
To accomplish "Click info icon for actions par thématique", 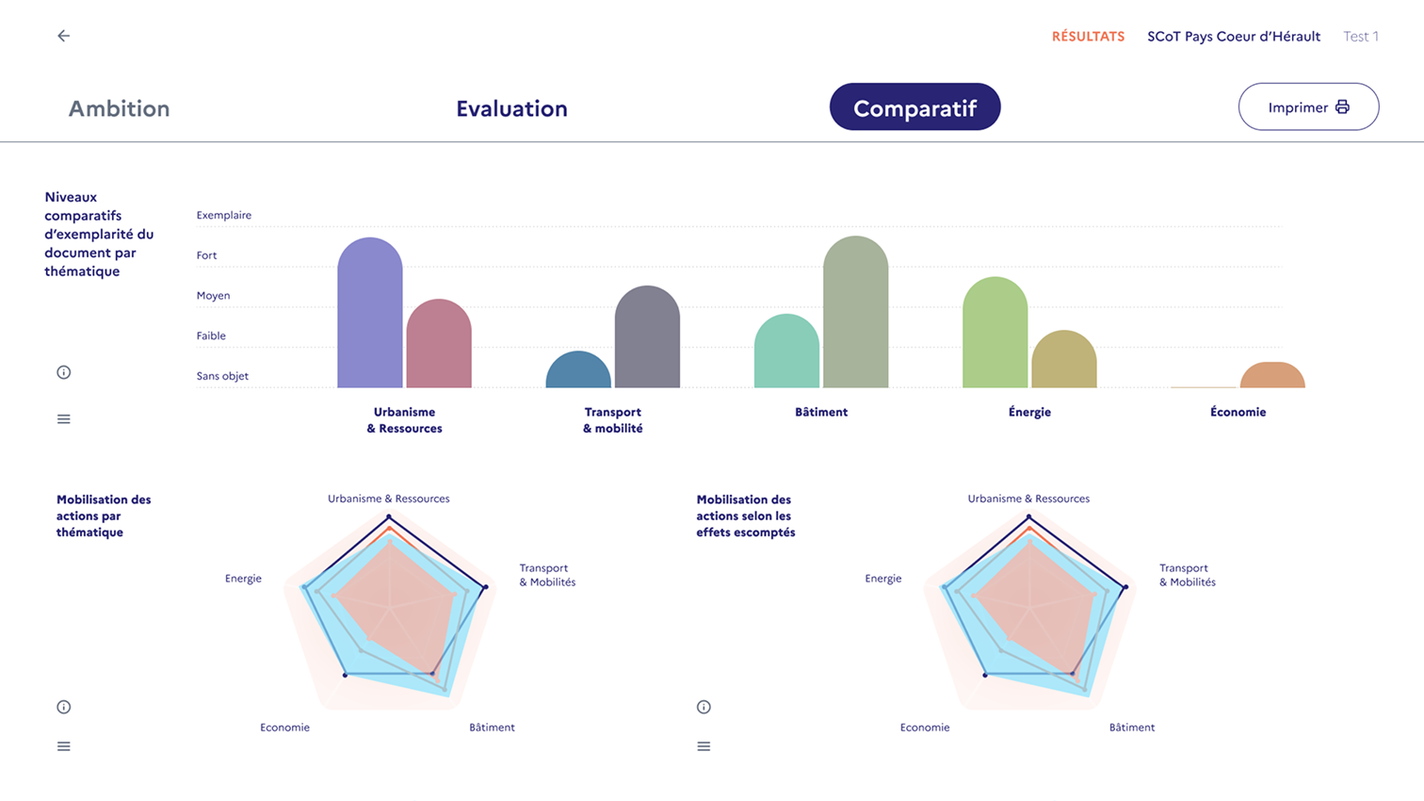I will 64,707.
